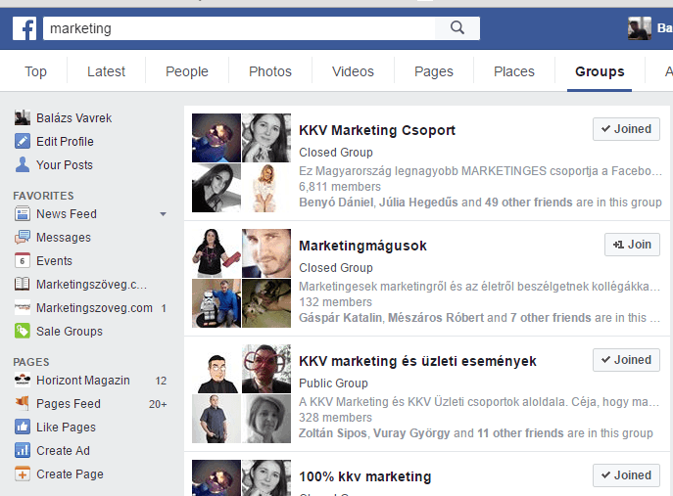Click user avatar in top blue bar
Screen dimensions: 673x496
pos(639,28)
